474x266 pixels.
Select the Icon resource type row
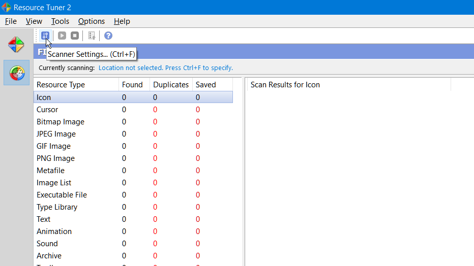click(133, 97)
